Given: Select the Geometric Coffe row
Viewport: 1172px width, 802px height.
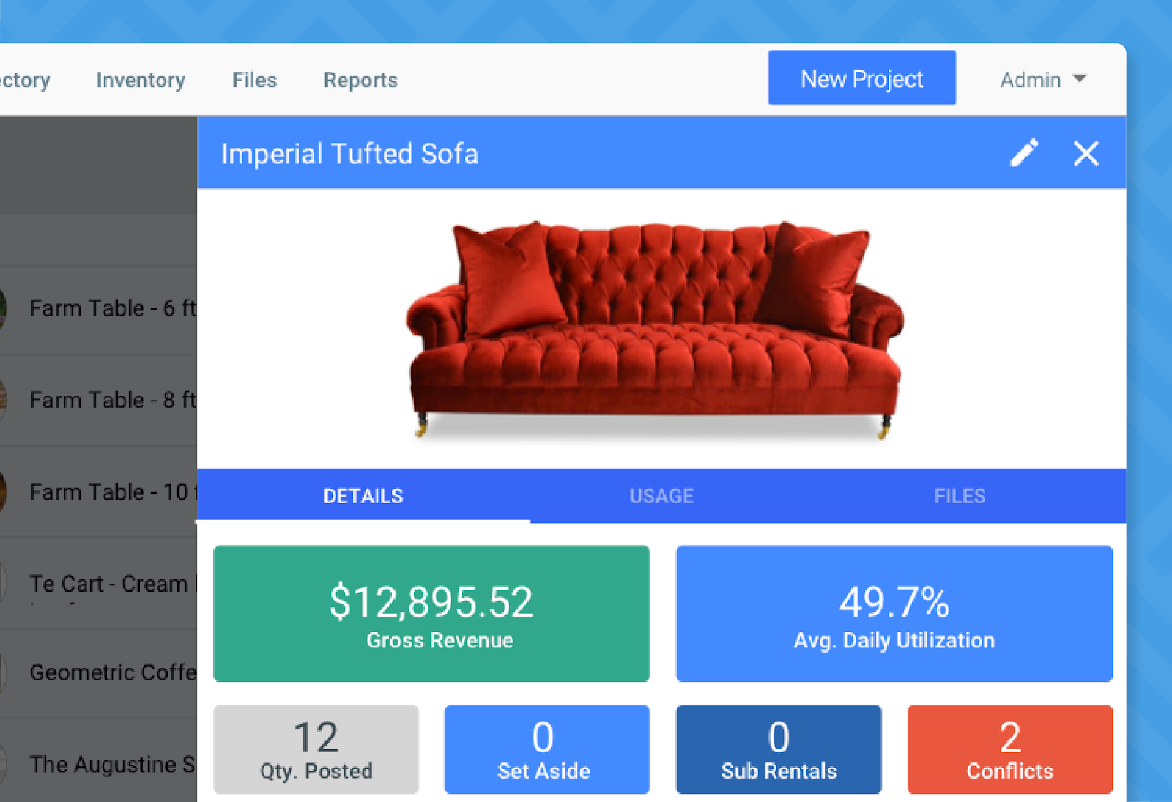Looking at the screenshot, I should (98, 672).
